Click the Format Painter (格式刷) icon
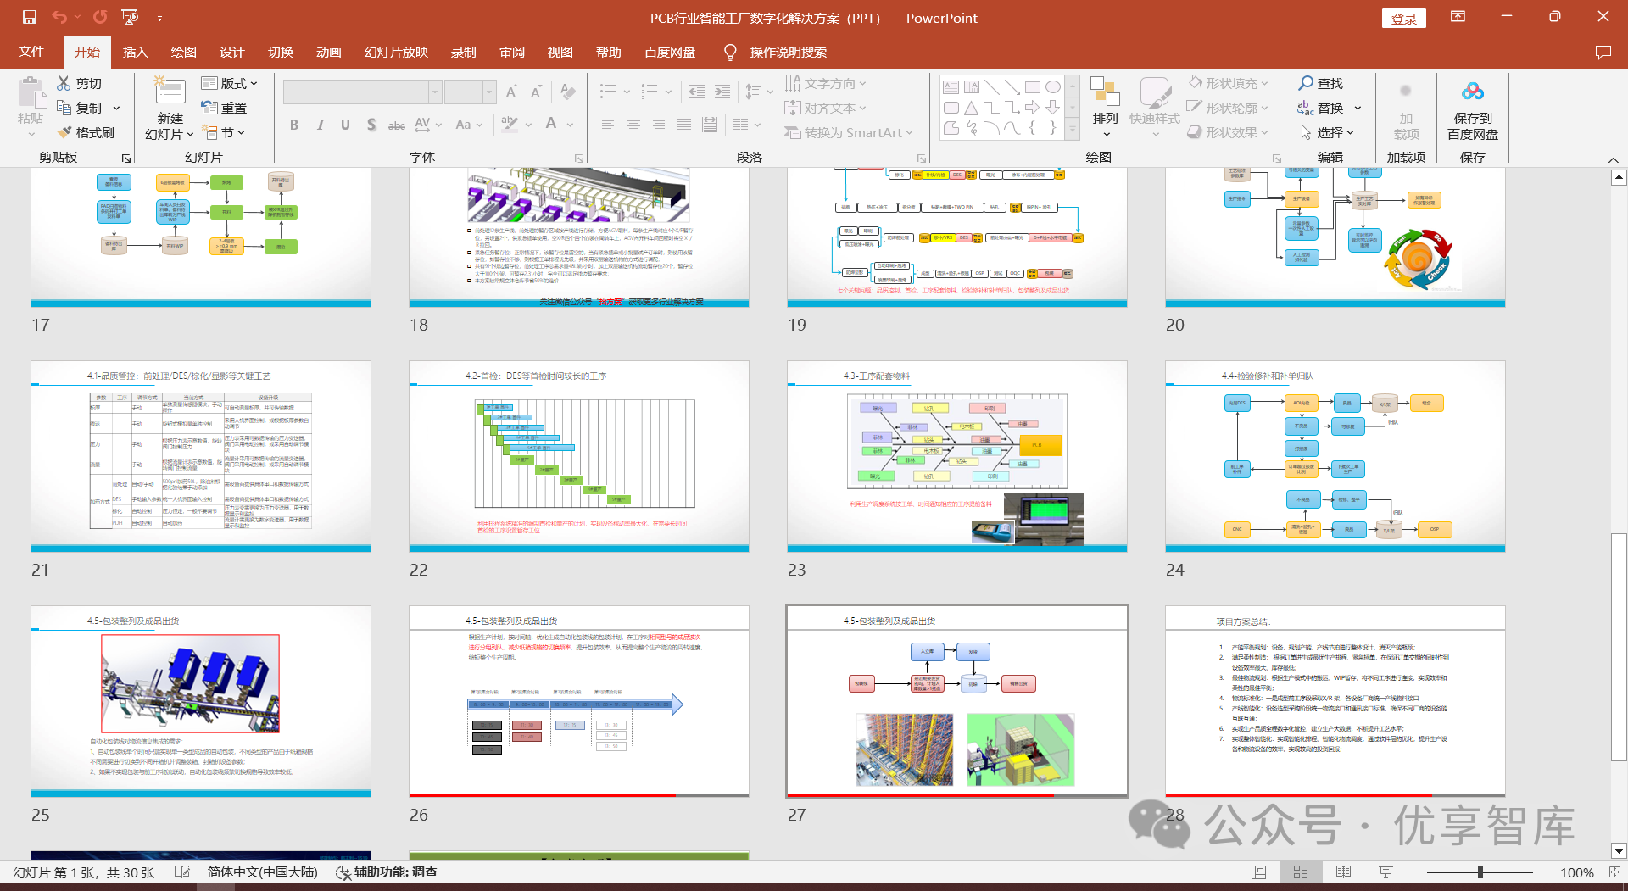The image size is (1628, 891). tap(64, 132)
